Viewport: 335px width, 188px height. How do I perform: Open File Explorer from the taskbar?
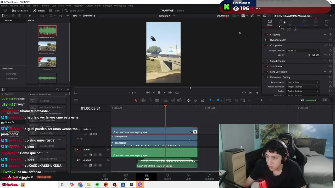pos(89,185)
